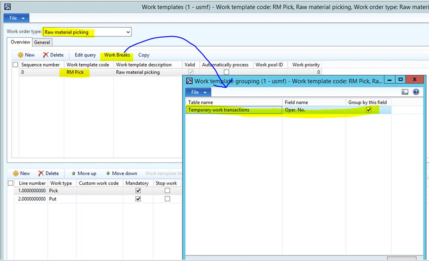Toggle the Mandatory checkbox for the Pick line
429x261 pixels.
138,191
